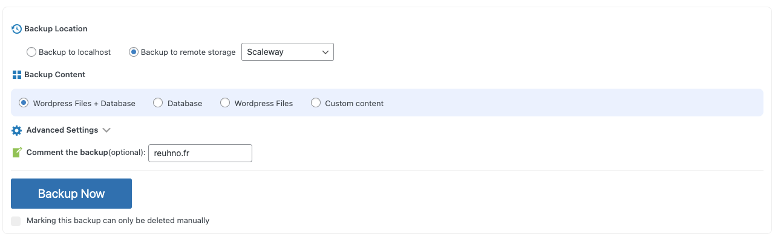This screenshot has width=778, height=237.
Task: Click the Backup Location clock icon
Action: click(17, 29)
